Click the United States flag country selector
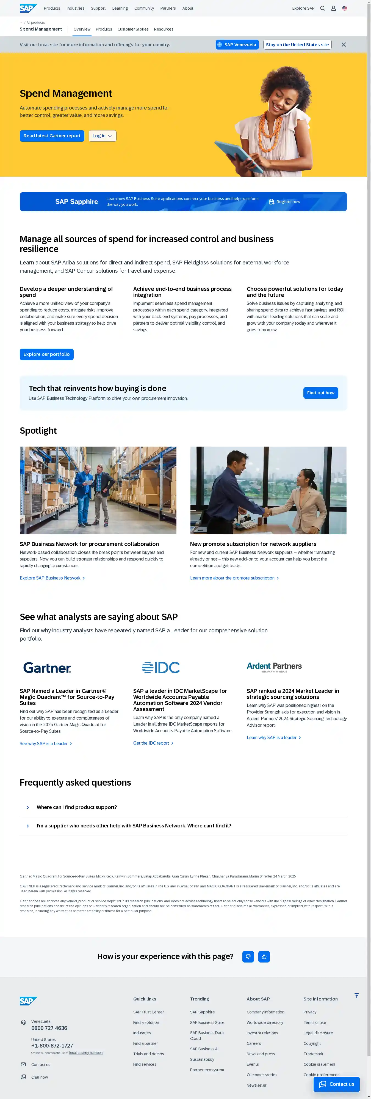Image resolution: width=371 pixels, height=1099 pixels. (345, 8)
